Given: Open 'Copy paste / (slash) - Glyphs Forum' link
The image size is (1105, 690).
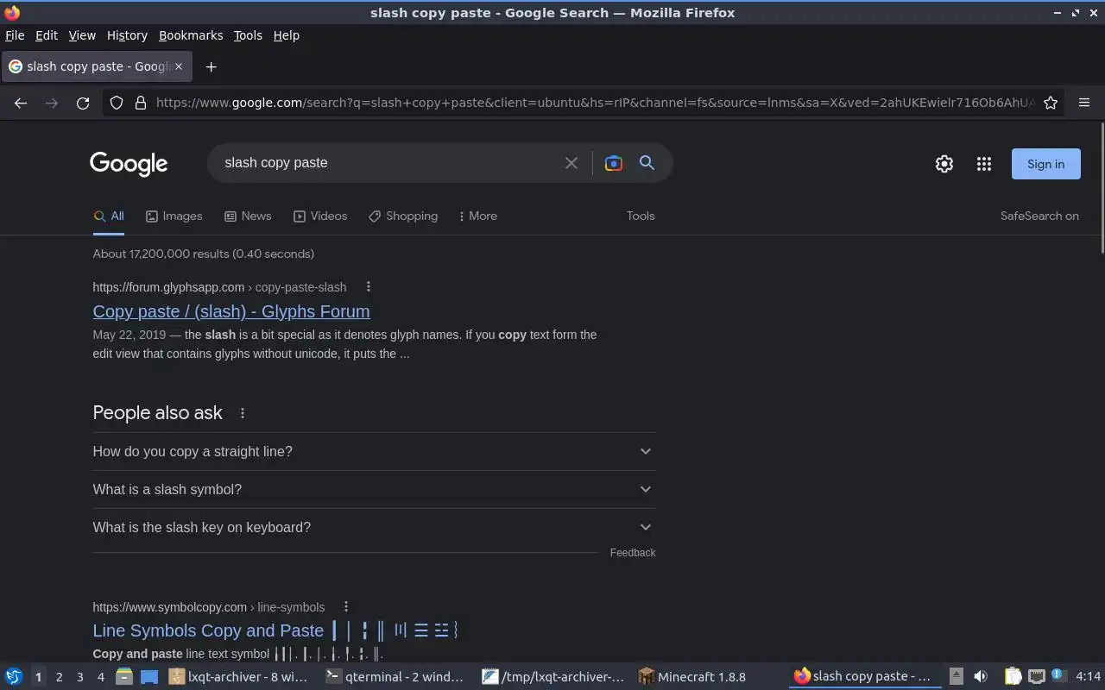Looking at the screenshot, I should pos(231,311).
